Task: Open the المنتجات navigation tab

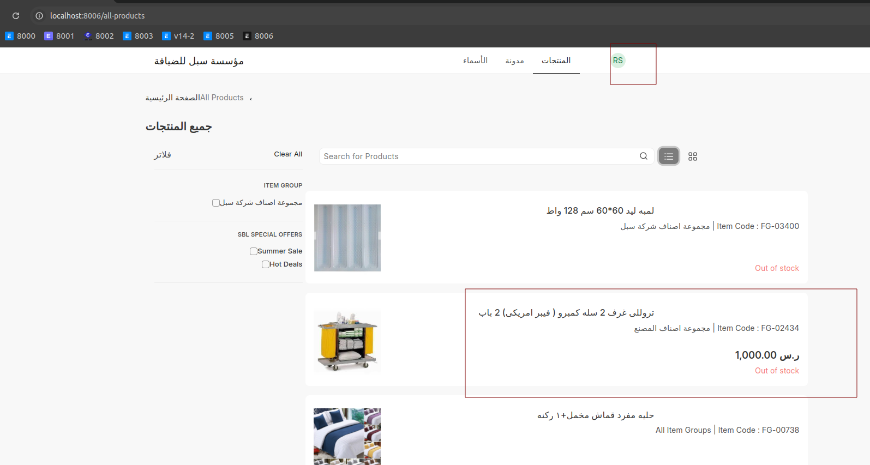Action: click(x=556, y=61)
